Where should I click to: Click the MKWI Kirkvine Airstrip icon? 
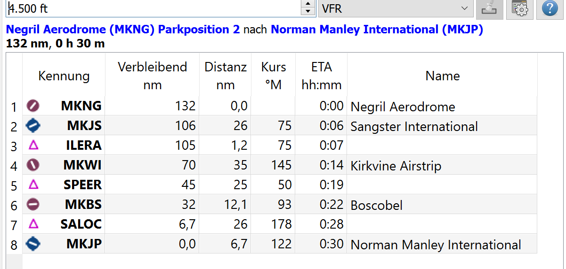[33, 165]
